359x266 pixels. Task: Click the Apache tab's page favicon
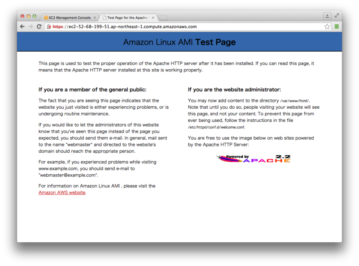[105, 18]
